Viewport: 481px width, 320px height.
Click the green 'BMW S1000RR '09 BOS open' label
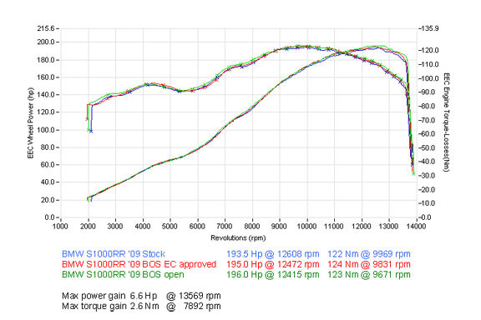tap(123, 274)
